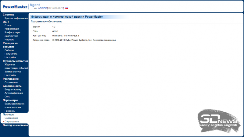This screenshot has width=244, height=137.
Task: Click Выход из системы
Action: point(15,125)
